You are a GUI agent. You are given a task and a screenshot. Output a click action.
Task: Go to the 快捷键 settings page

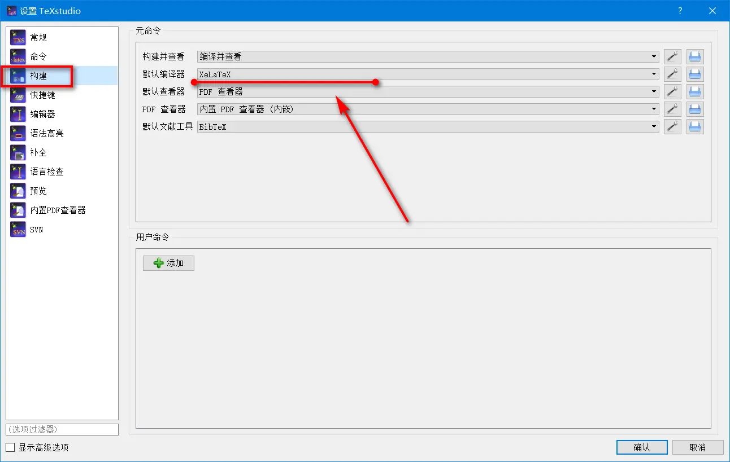click(x=62, y=95)
